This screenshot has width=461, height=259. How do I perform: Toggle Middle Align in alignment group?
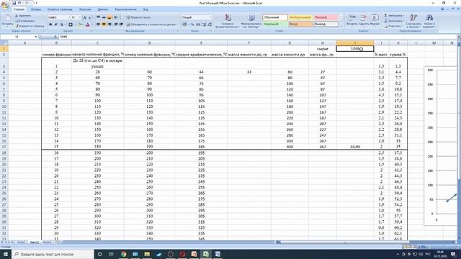104,17
